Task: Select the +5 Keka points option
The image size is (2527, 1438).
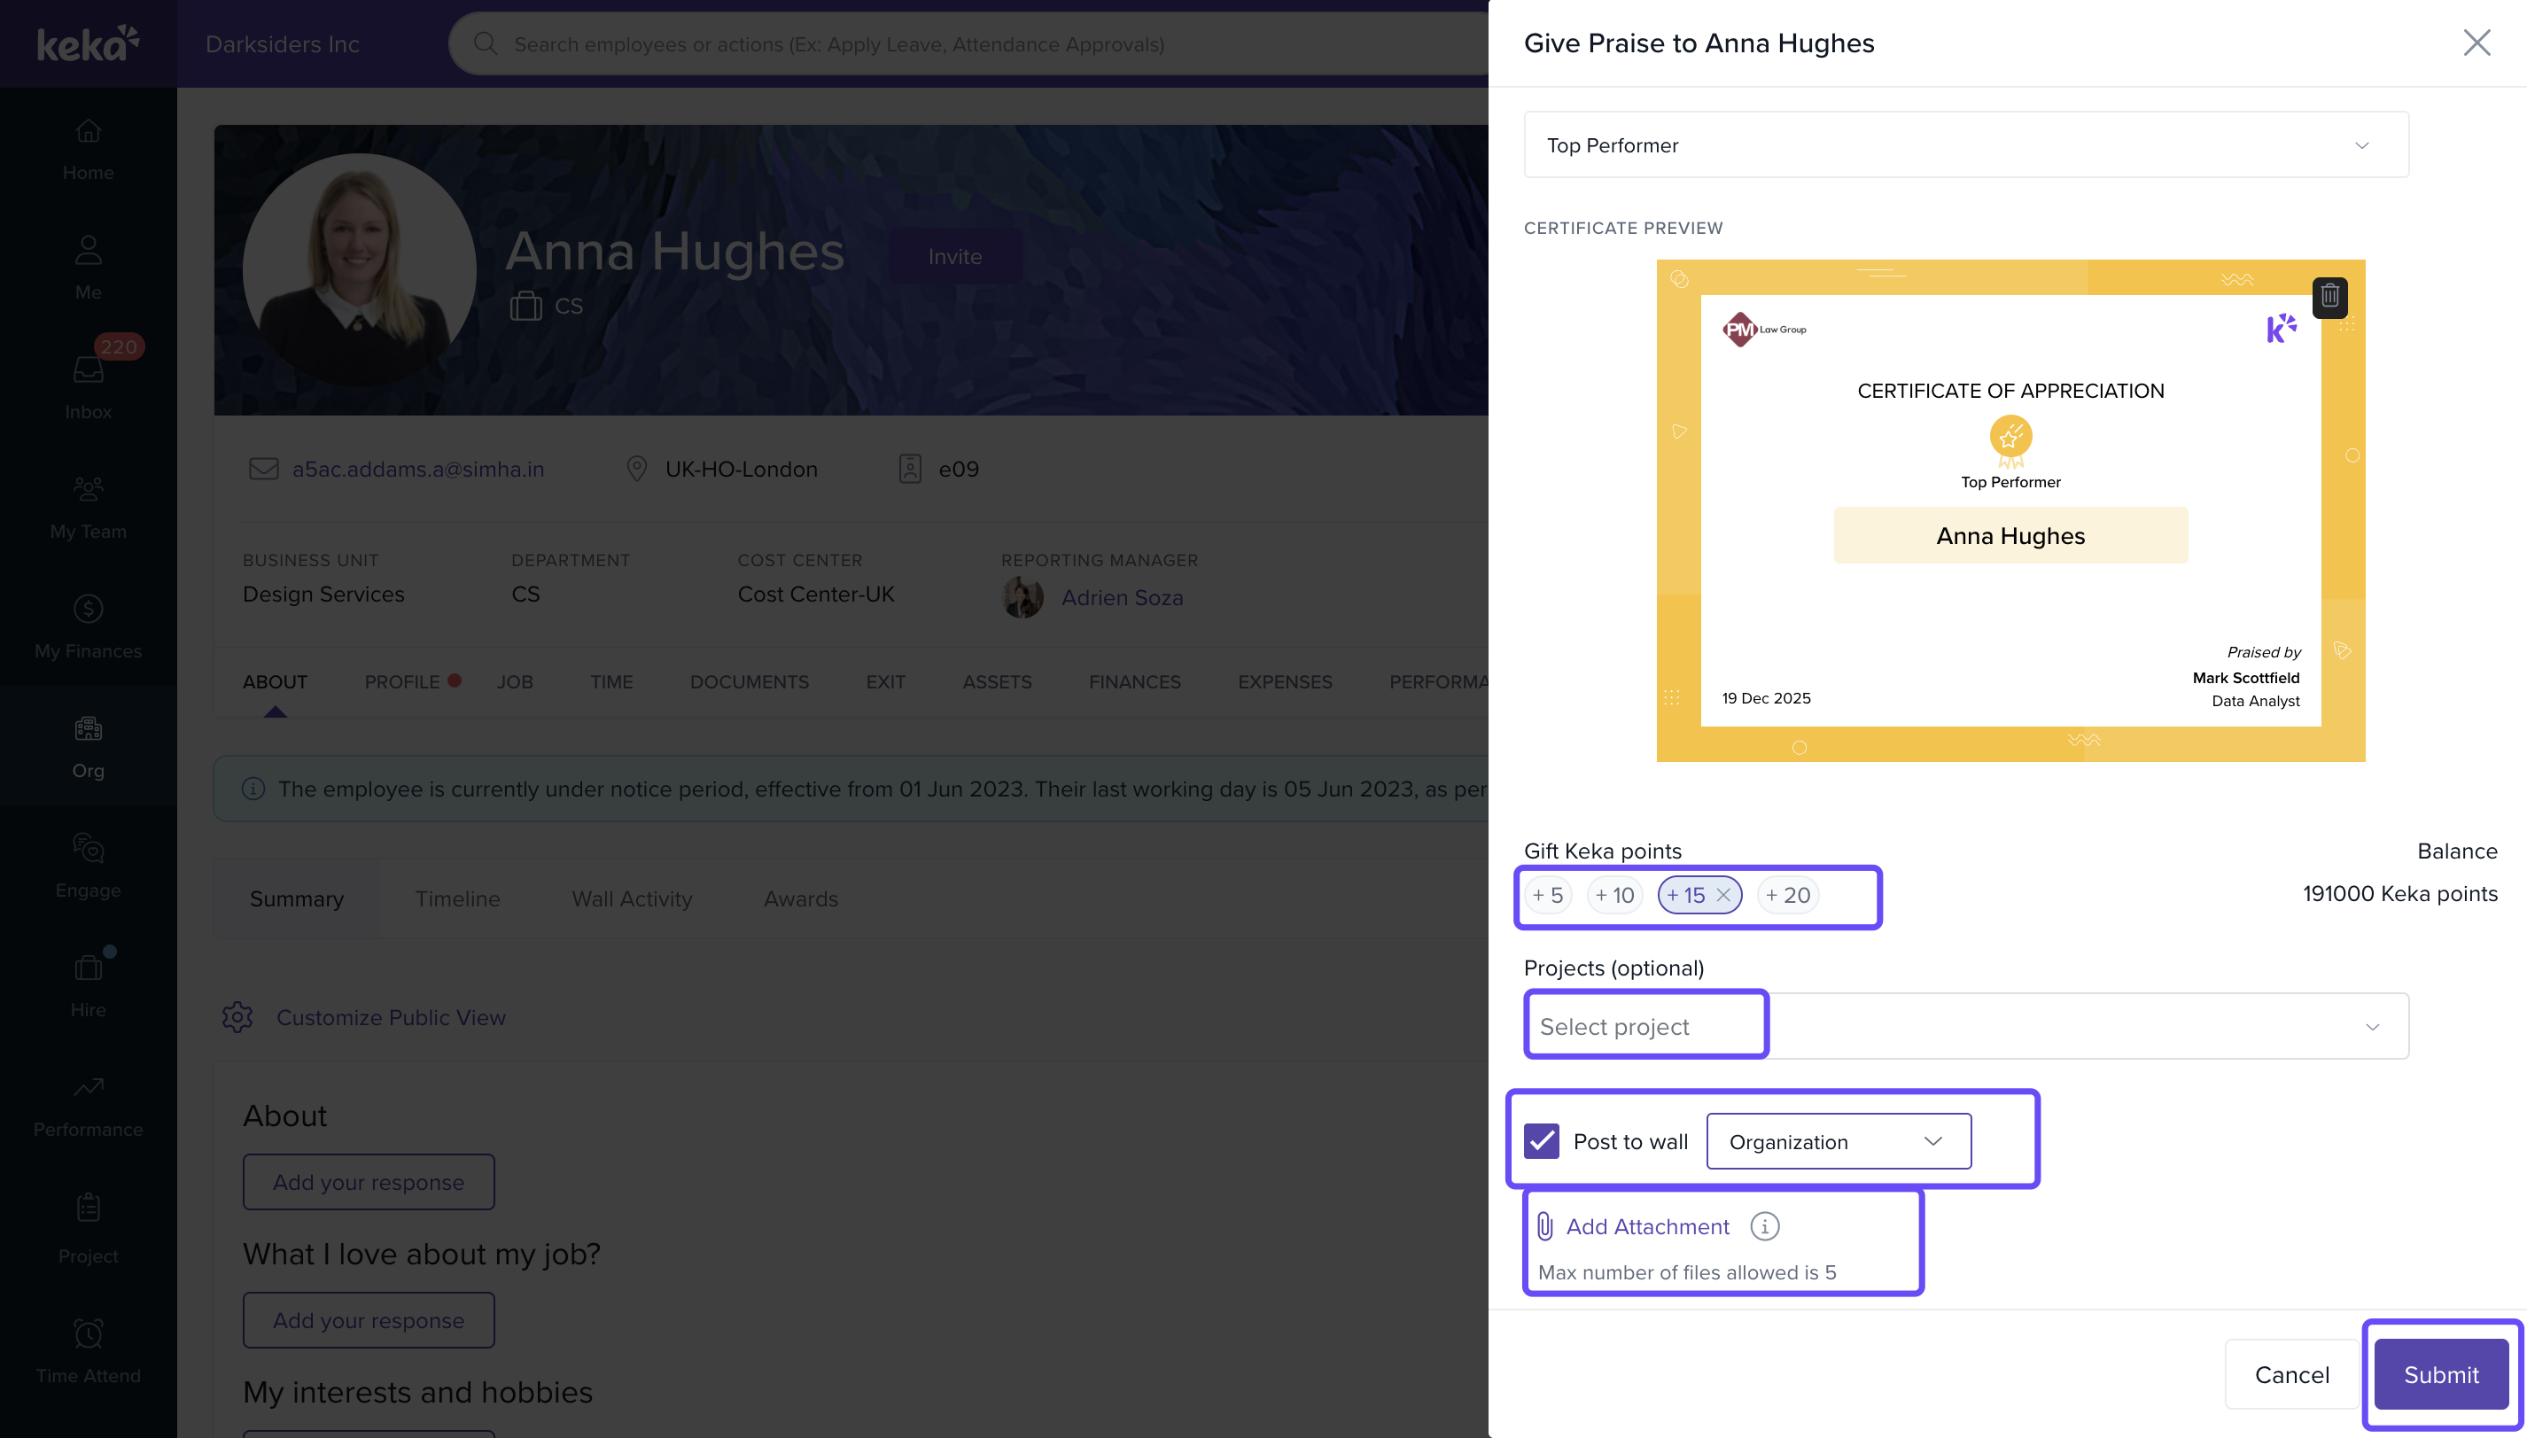Action: point(1547,895)
